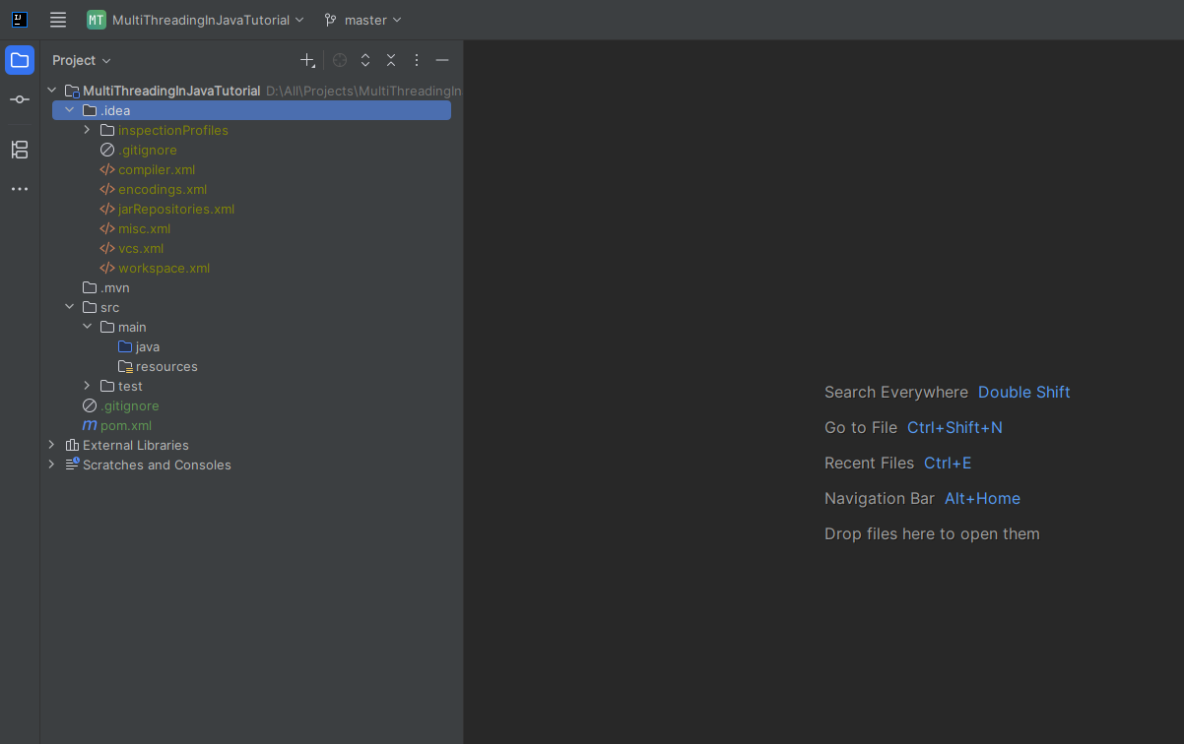Collapse all items in Project tree
Viewport: 1184px width, 744px height.
coord(391,60)
